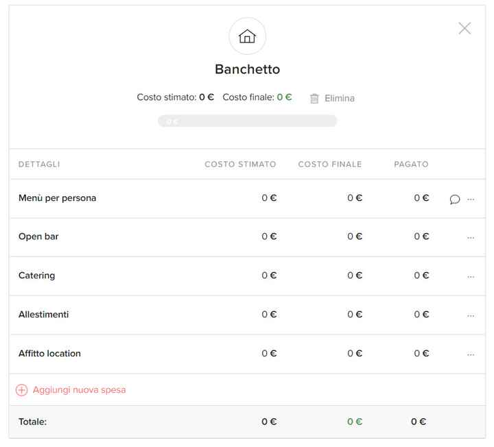Click Elimina to delete the category
This screenshot has width=494, height=447.
339,98
